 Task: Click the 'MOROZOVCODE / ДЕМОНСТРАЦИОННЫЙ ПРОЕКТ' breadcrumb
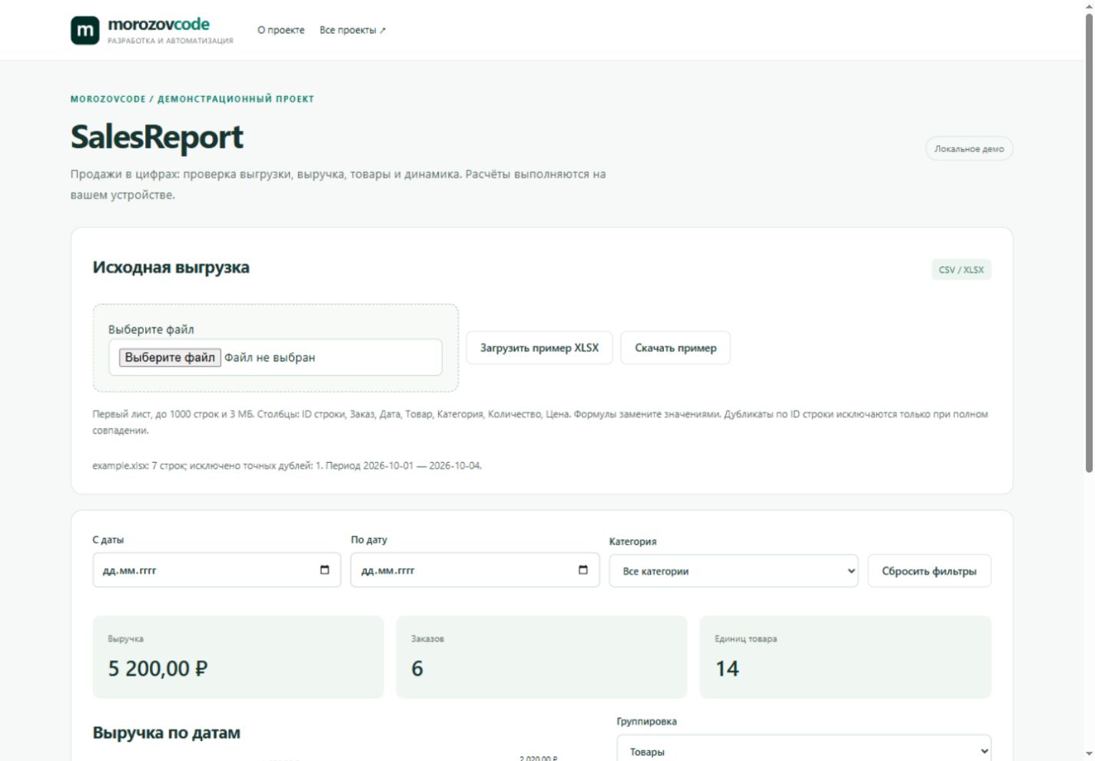click(x=192, y=99)
